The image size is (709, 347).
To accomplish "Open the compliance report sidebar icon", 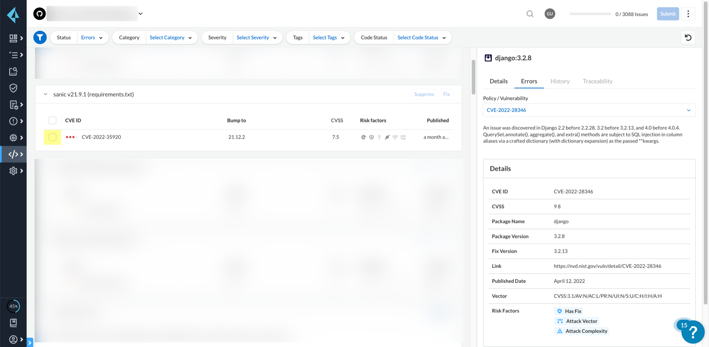I will [13, 104].
